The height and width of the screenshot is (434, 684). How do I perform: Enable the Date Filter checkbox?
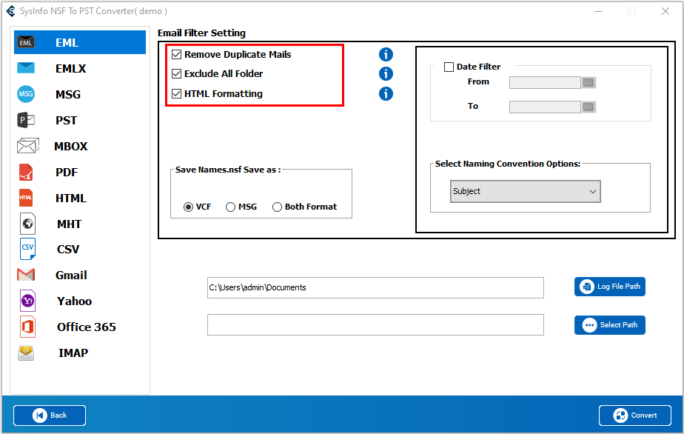pos(449,67)
